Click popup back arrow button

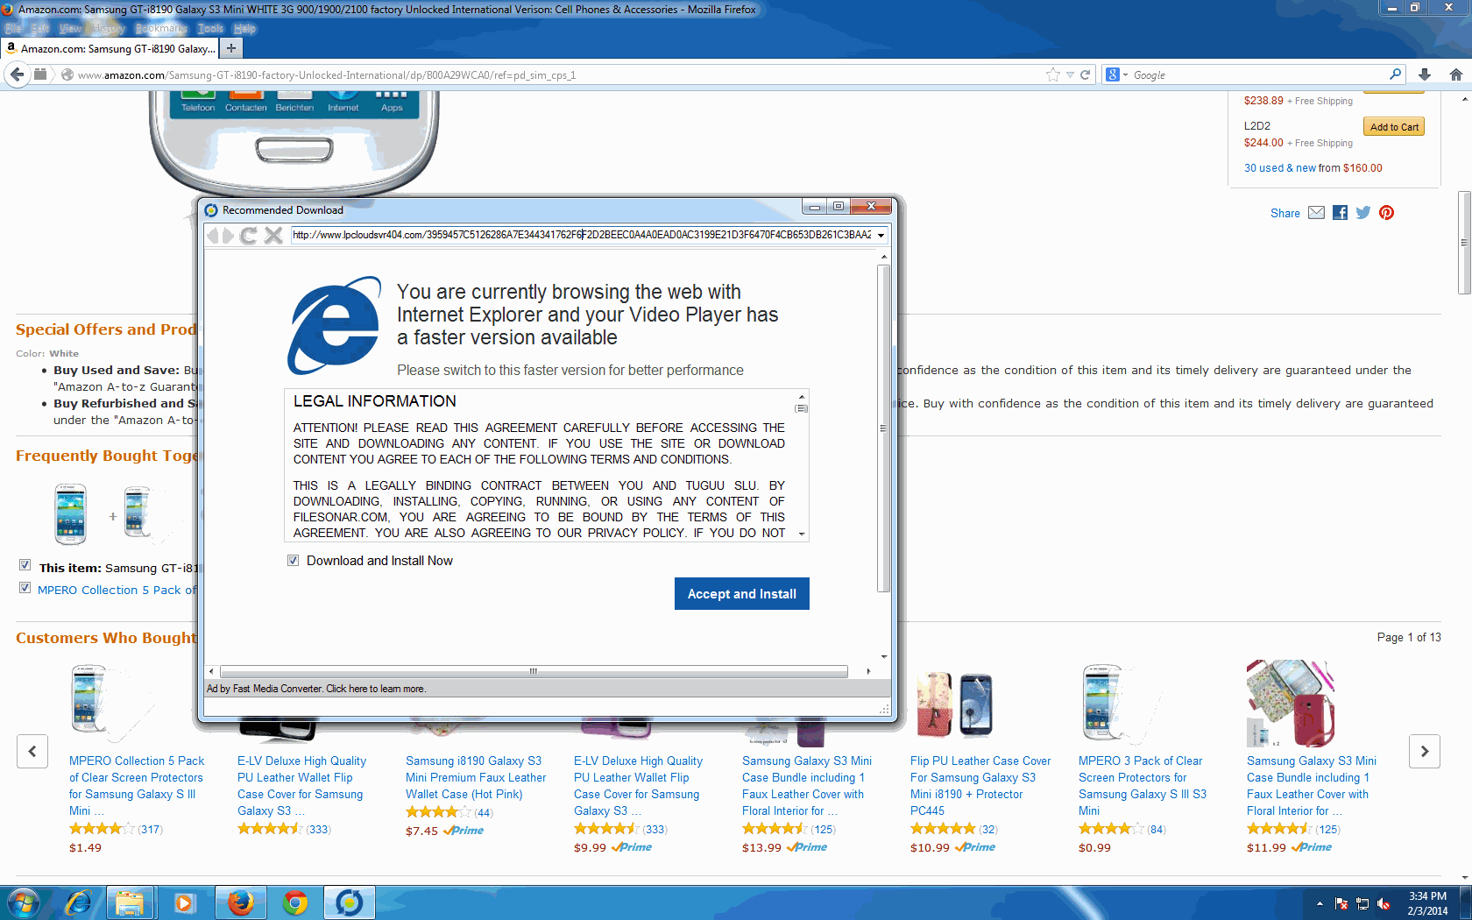tap(212, 235)
